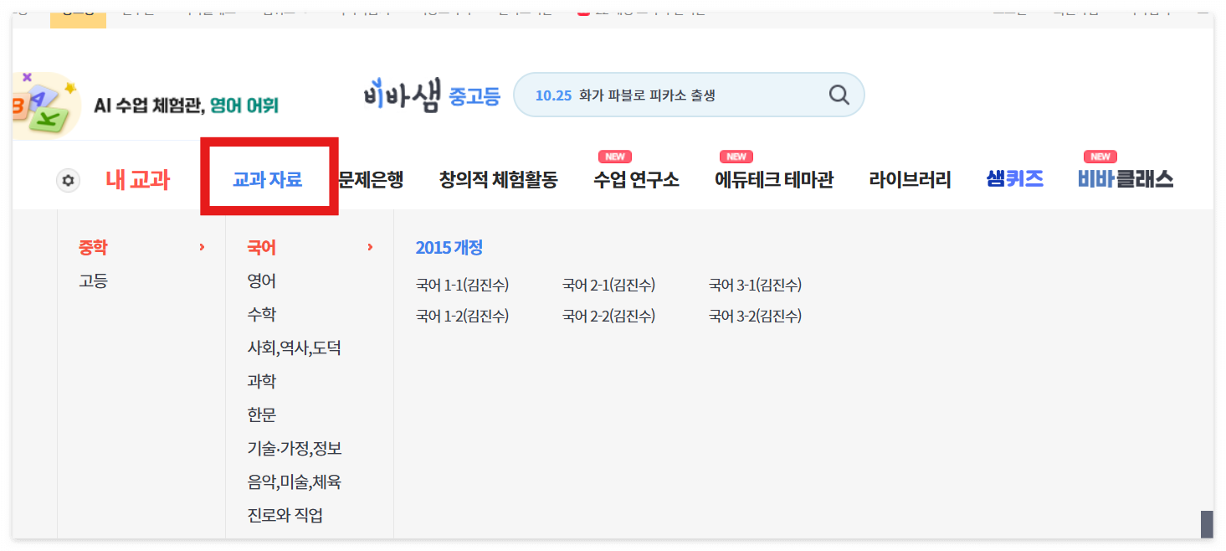The image size is (1226, 551).
Task: Open the 국어 3-2(김진수) textbook link
Action: point(754,316)
